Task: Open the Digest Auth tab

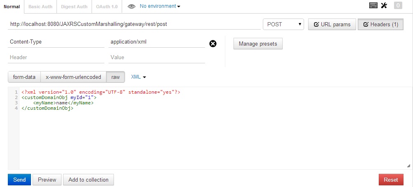Action: [74, 7]
